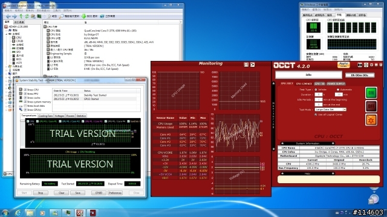Switch to Statistics tab

pyautogui.click(x=81, y=116)
